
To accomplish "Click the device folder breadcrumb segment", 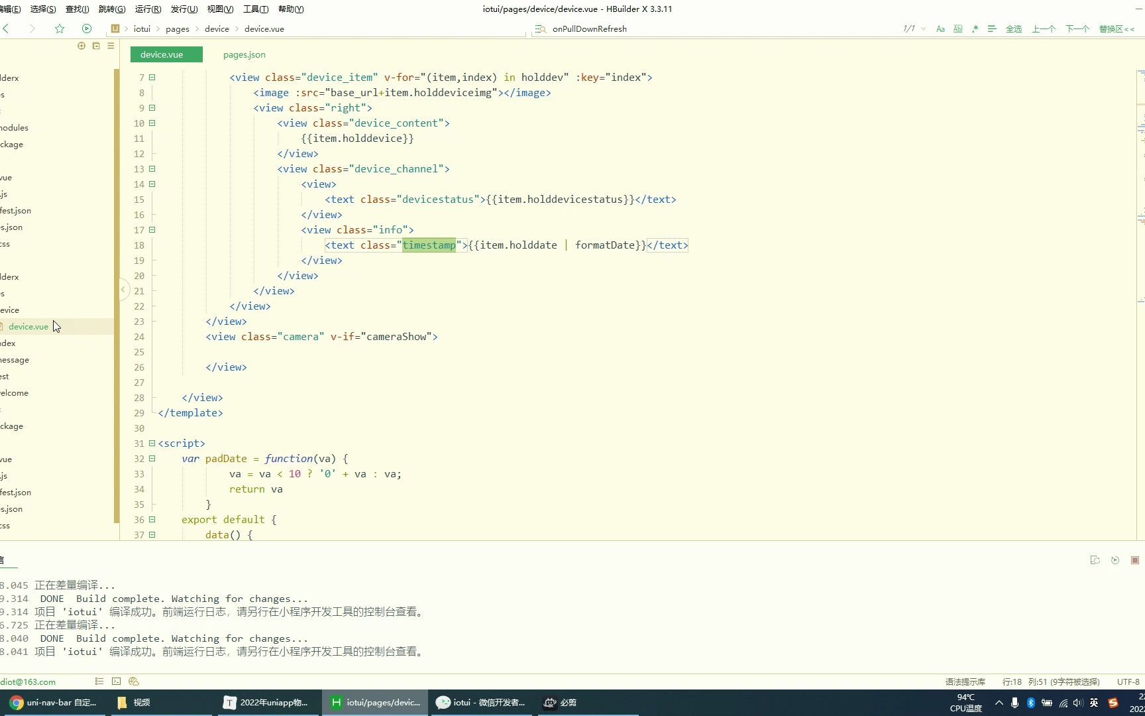I will (x=217, y=29).
